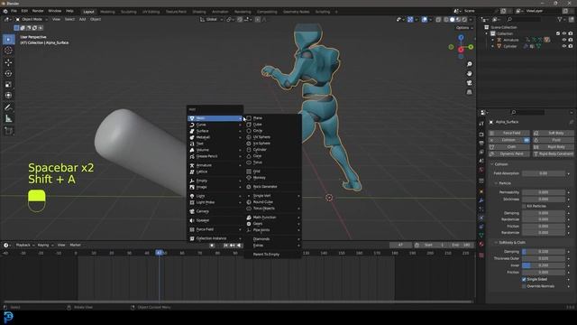Image resolution: width=577 pixels, height=325 pixels.
Task: Click the Permeability value field
Action: [x=544, y=192]
